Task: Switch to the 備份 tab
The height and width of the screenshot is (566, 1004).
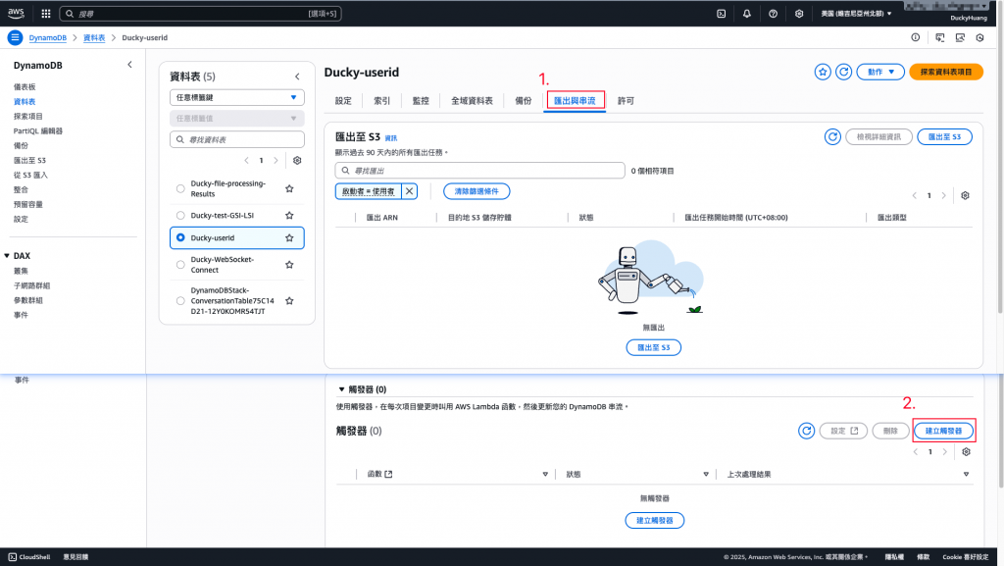Action: (524, 100)
